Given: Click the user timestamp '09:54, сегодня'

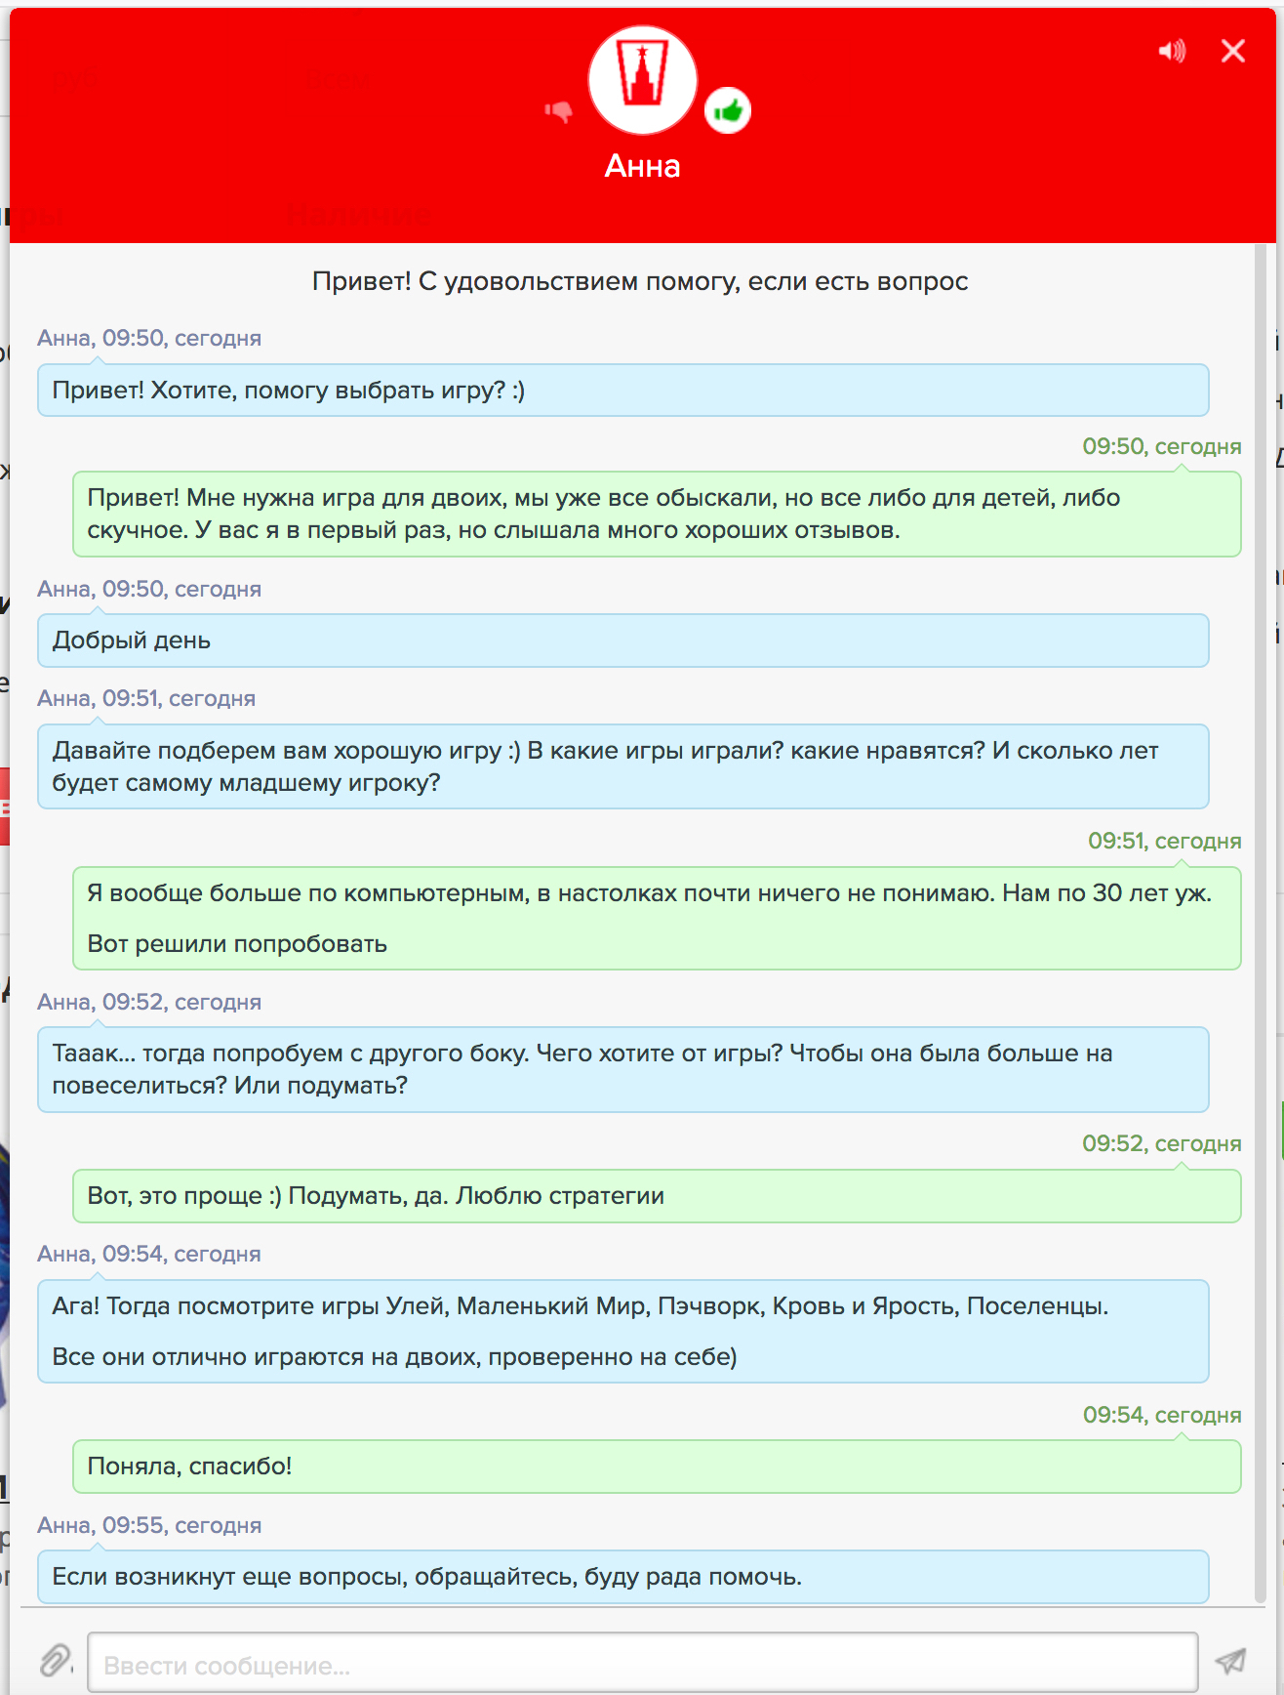Looking at the screenshot, I should pos(1162,1415).
